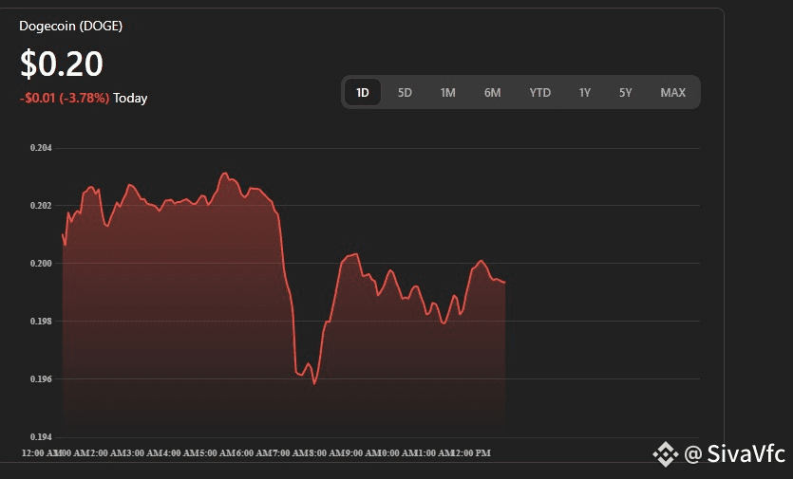793x479 pixels.
Task: Switch to the 5Y range tab
Action: tap(626, 92)
